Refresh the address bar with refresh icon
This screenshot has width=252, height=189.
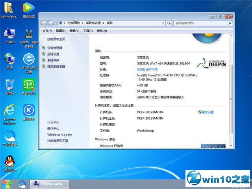point(169,23)
